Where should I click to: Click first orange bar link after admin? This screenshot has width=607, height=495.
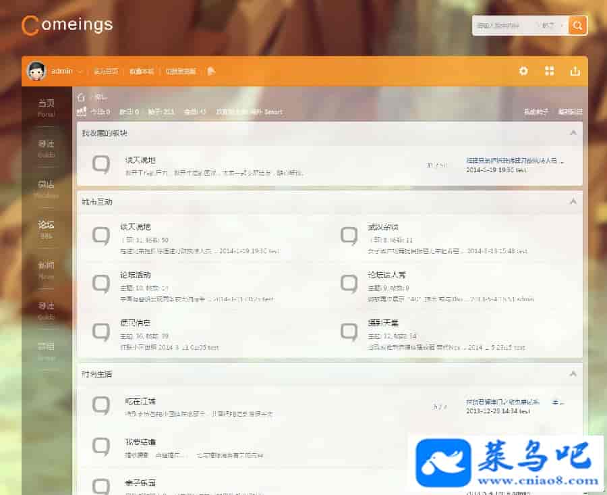coord(106,72)
